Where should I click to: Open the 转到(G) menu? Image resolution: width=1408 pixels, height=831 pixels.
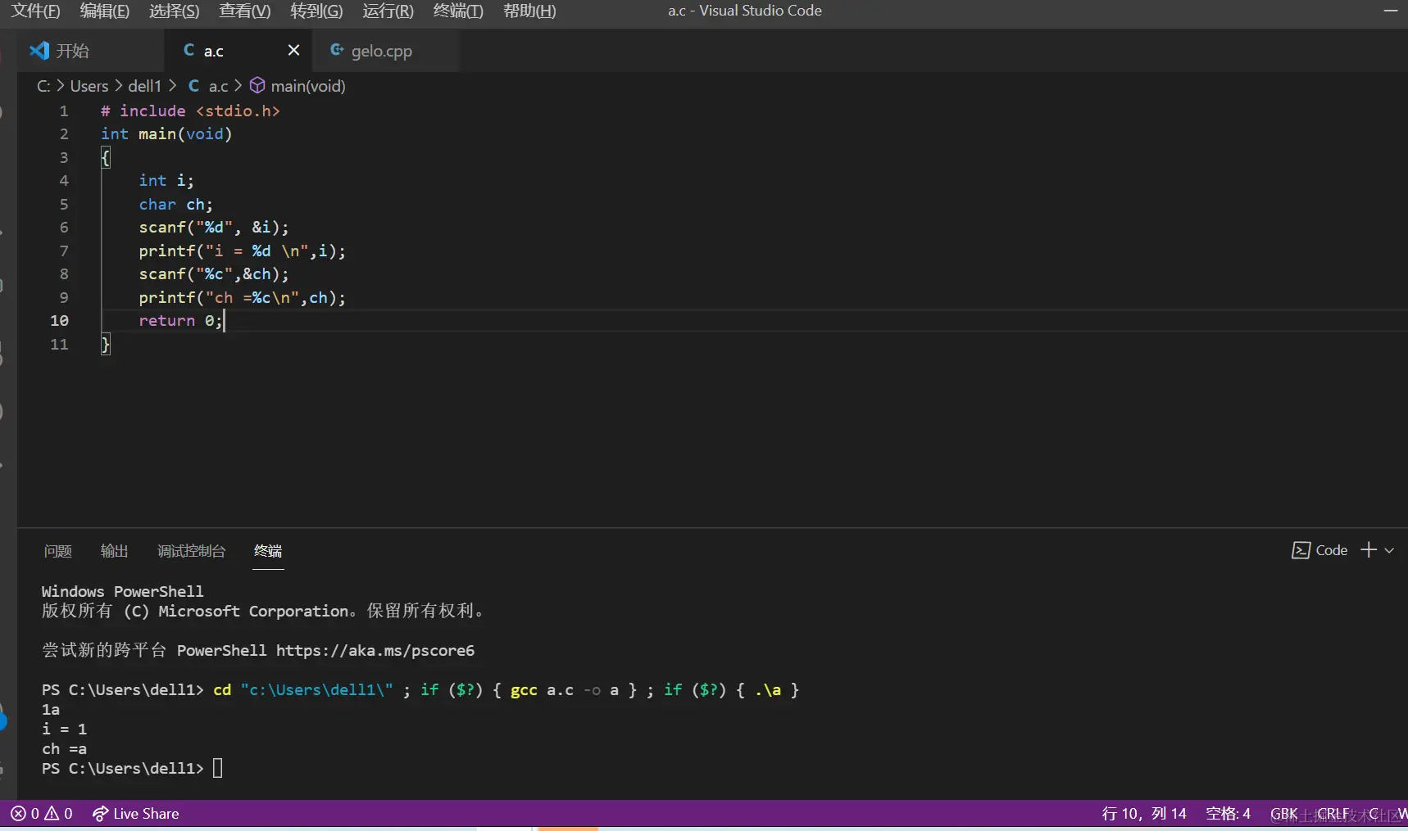[x=316, y=11]
